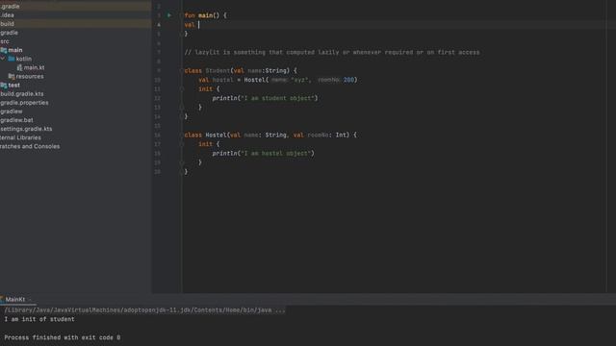The width and height of the screenshot is (616, 346).
Task: Open gradle.properties file
Action: point(24,103)
